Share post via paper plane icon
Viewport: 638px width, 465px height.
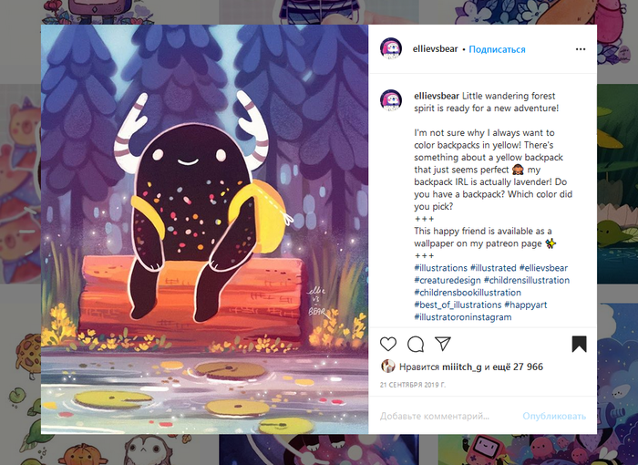pos(443,344)
